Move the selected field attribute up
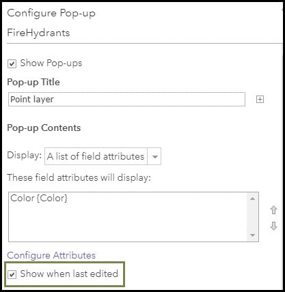285x292 pixels. pyautogui.click(x=273, y=210)
